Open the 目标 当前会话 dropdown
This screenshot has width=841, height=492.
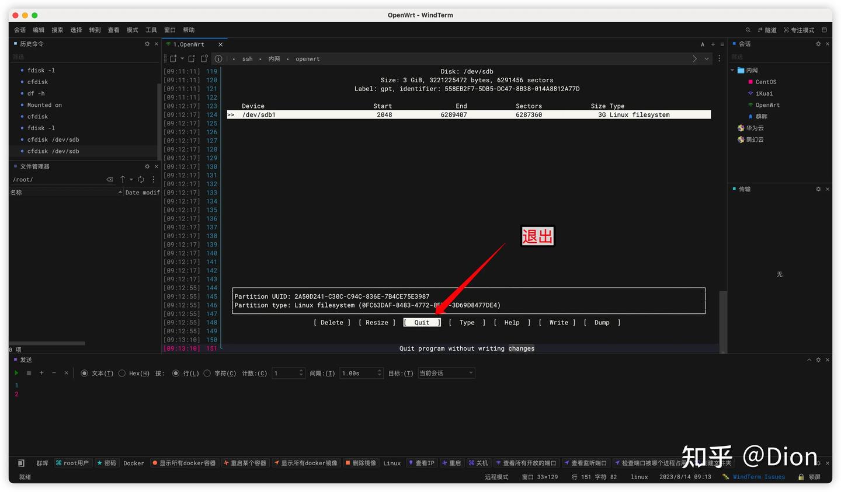(x=446, y=373)
